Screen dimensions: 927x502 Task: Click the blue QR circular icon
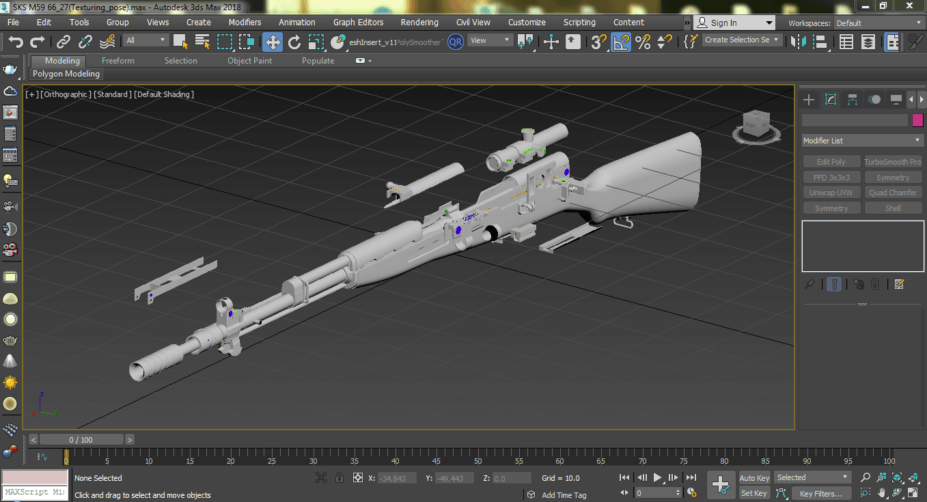[x=456, y=42]
